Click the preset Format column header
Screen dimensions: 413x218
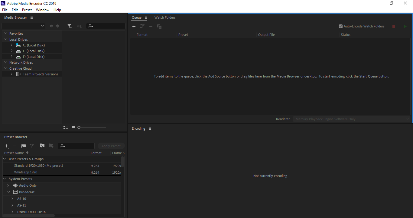click(96, 153)
